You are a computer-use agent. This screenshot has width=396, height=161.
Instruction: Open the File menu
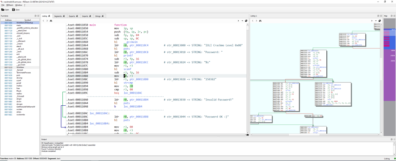3,5
